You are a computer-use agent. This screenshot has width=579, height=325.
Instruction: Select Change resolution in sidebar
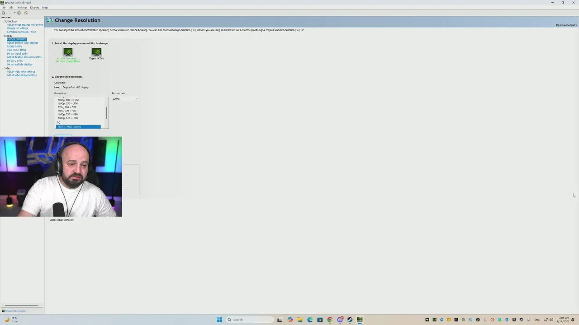click(x=17, y=39)
